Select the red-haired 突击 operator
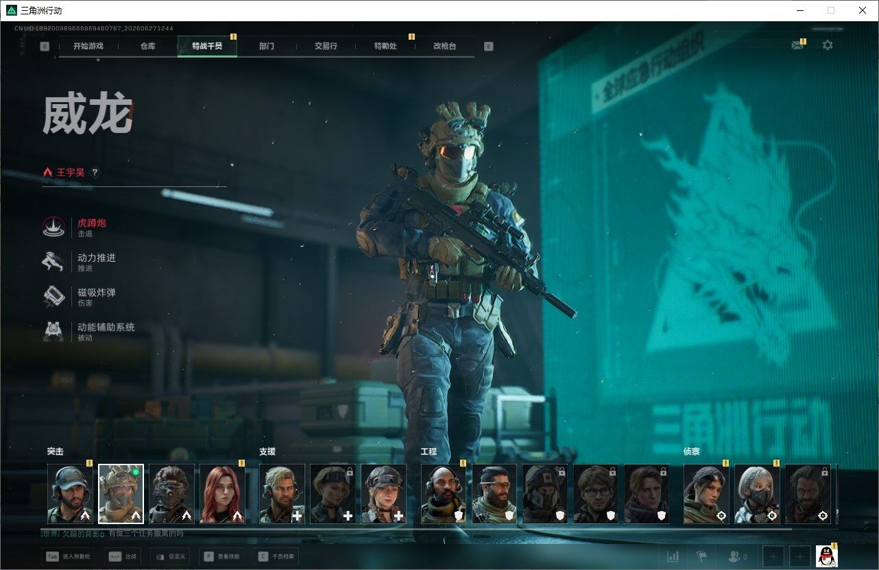 coord(222,494)
